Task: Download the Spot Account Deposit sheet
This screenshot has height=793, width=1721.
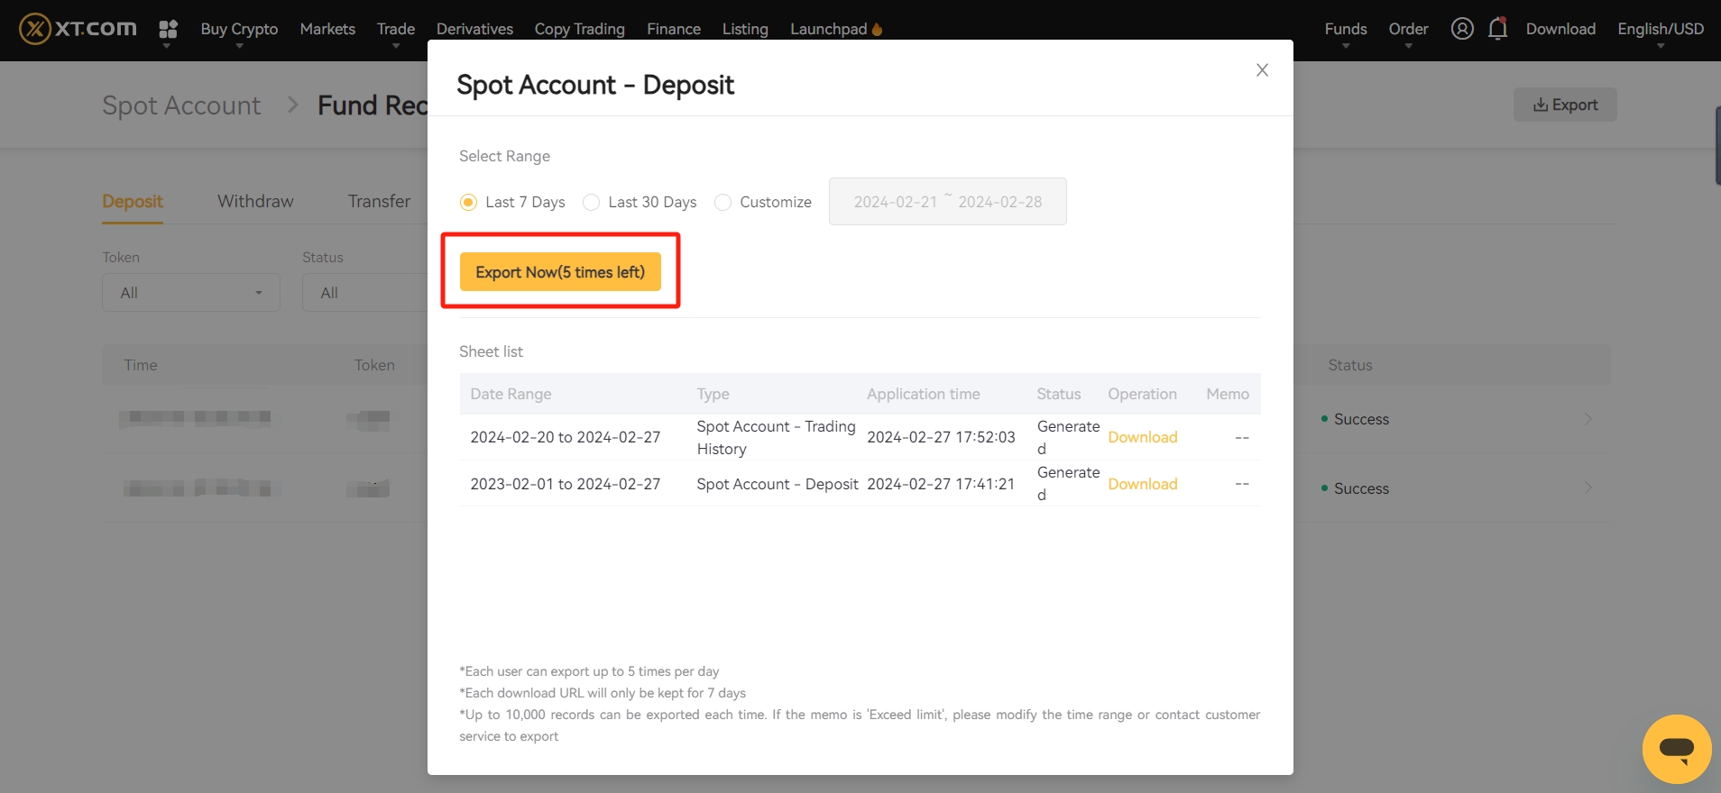Action: pyautogui.click(x=1143, y=484)
